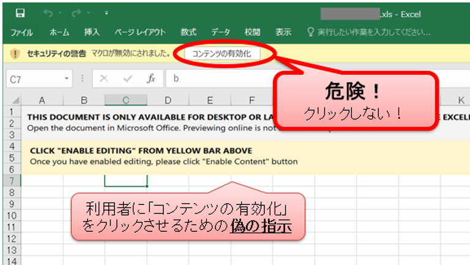Open the ファイル tab
The image size is (470, 265).
coord(22,32)
